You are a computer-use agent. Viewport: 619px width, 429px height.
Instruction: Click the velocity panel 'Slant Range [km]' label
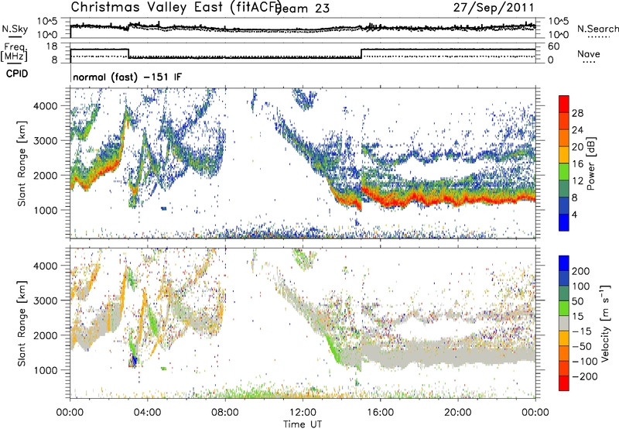[x=22, y=324]
